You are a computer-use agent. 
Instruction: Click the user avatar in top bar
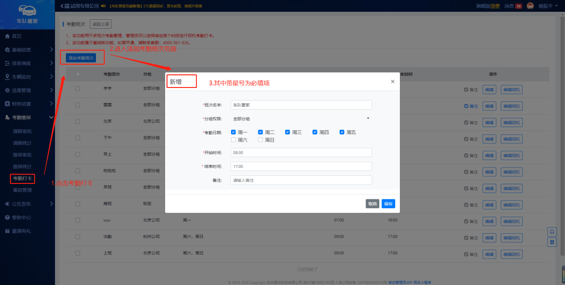530,6
